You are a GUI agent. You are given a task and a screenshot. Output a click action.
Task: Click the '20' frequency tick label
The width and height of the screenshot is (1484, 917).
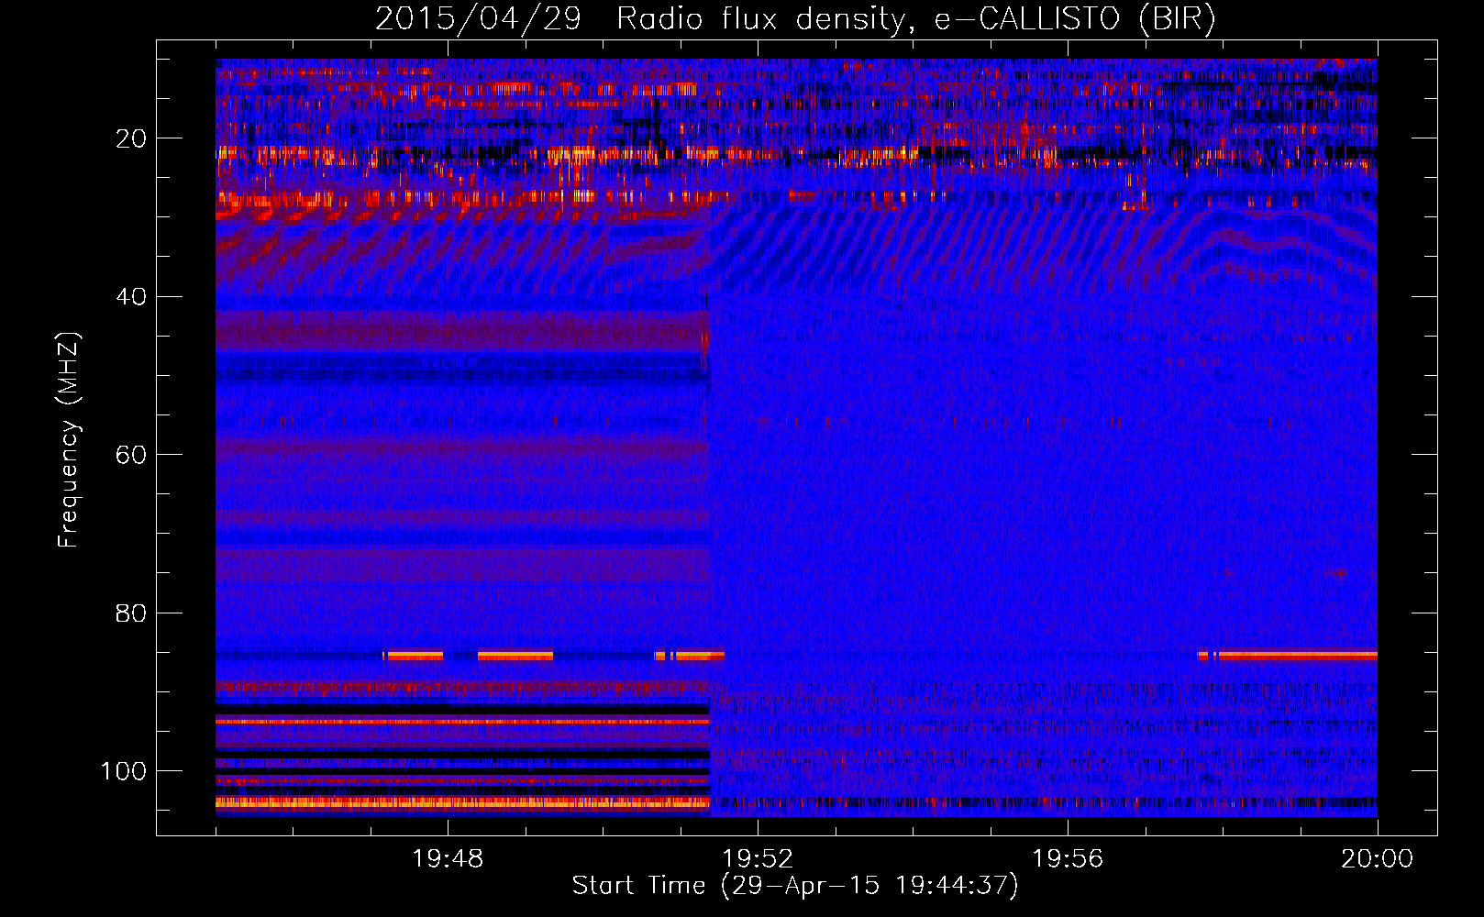point(131,138)
